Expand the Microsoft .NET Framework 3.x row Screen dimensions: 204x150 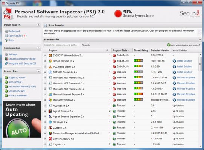coord(45,83)
